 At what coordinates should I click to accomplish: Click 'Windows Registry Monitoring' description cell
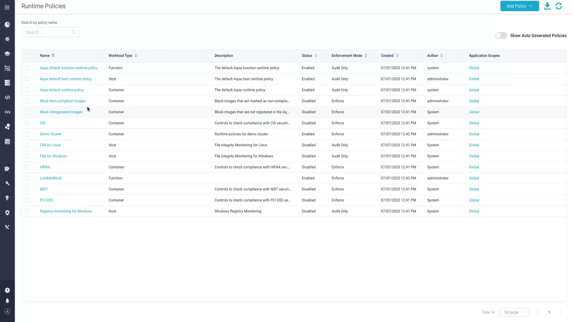238,211
